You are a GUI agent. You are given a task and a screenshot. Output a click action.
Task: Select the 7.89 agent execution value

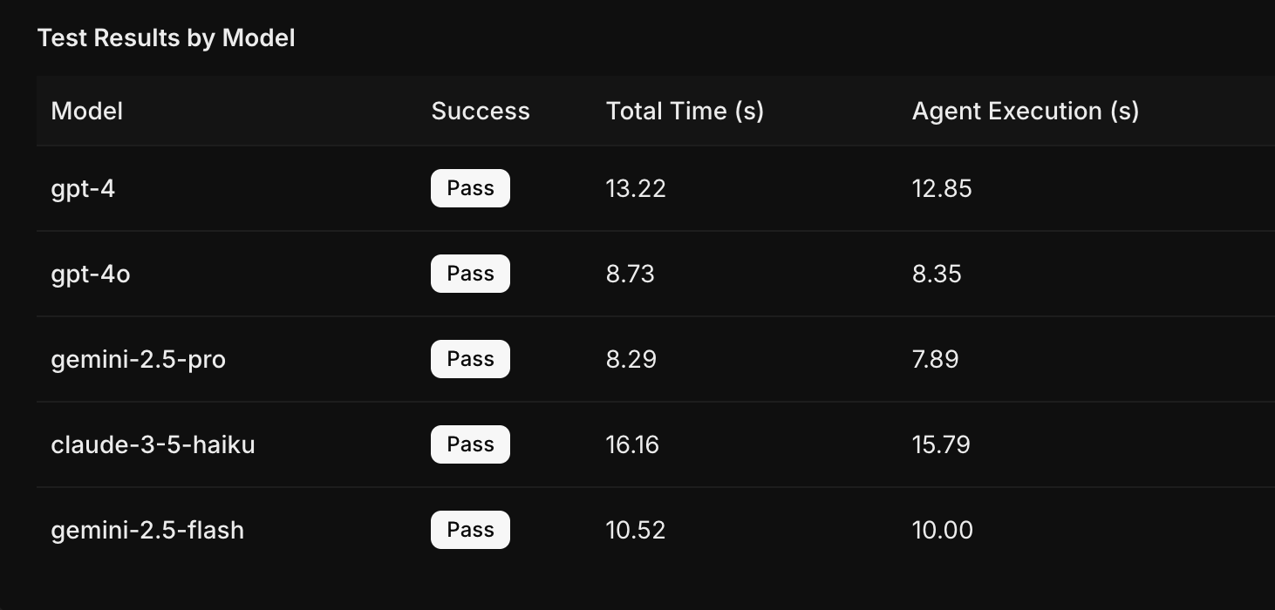935,359
